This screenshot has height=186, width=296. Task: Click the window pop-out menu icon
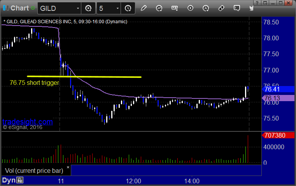pyautogui.click(x=265, y=3)
